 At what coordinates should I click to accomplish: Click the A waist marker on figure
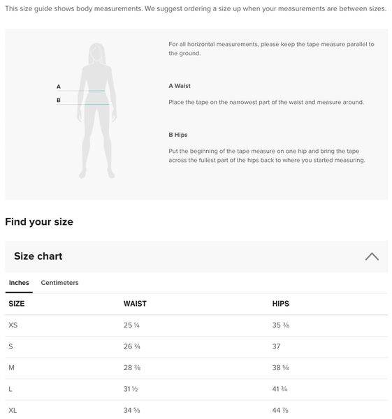59,87
